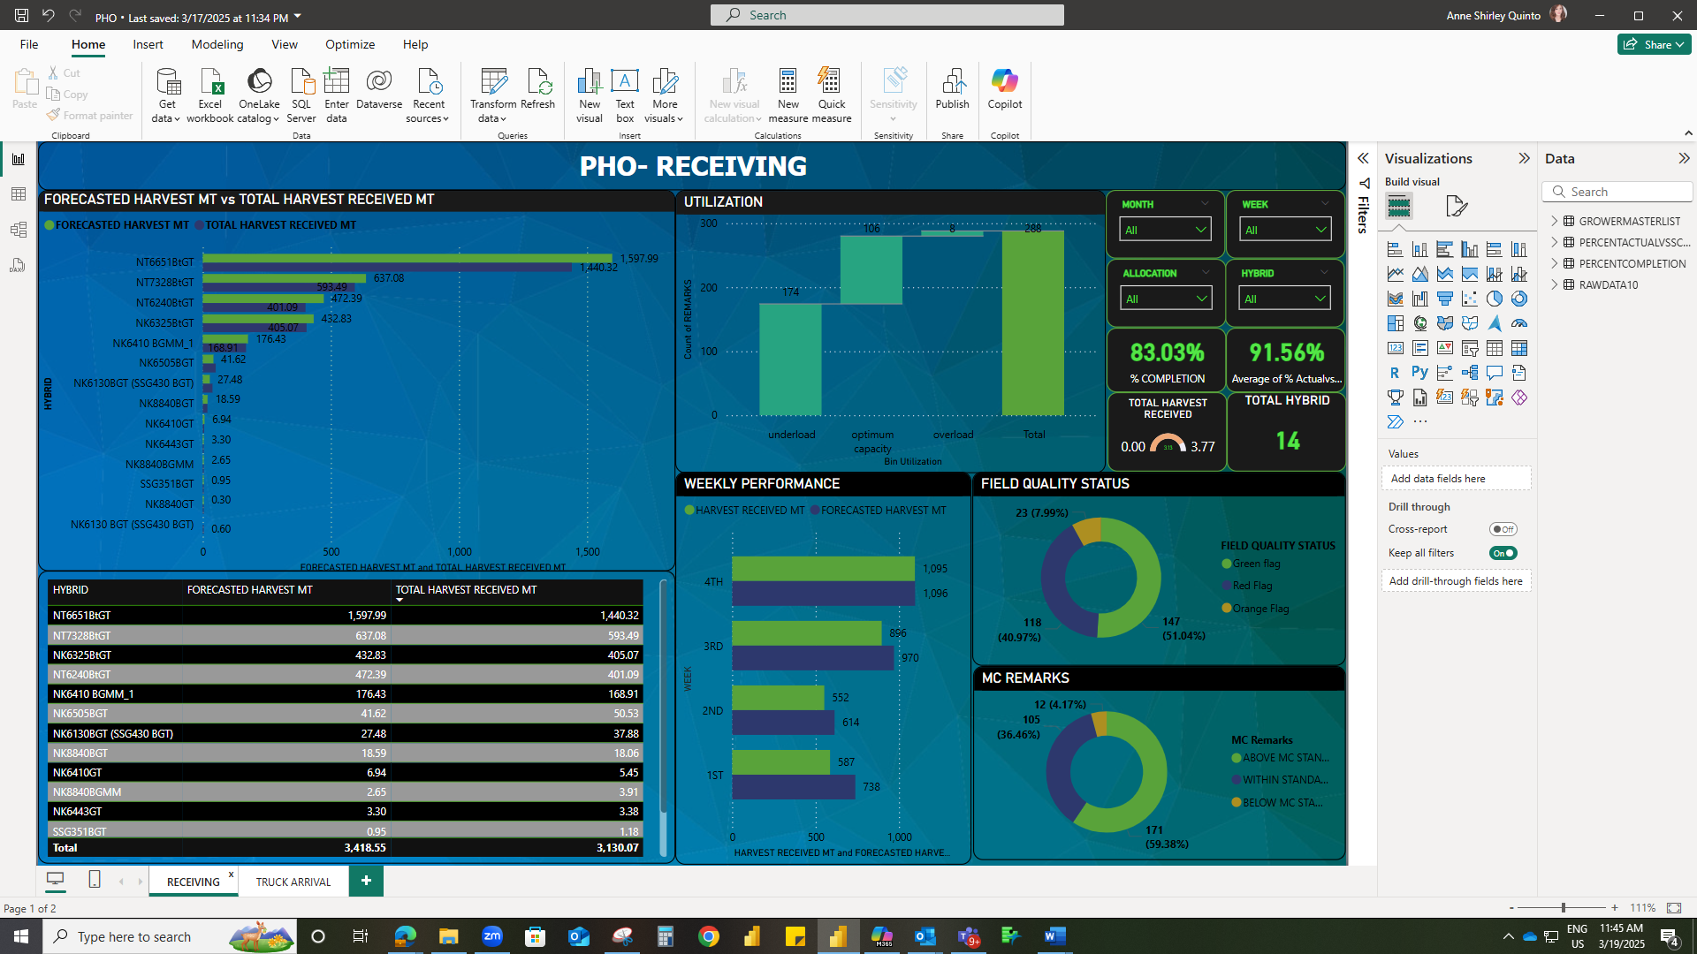The image size is (1697, 954).
Task: Open the MONTH slicer dropdown
Action: [1166, 230]
